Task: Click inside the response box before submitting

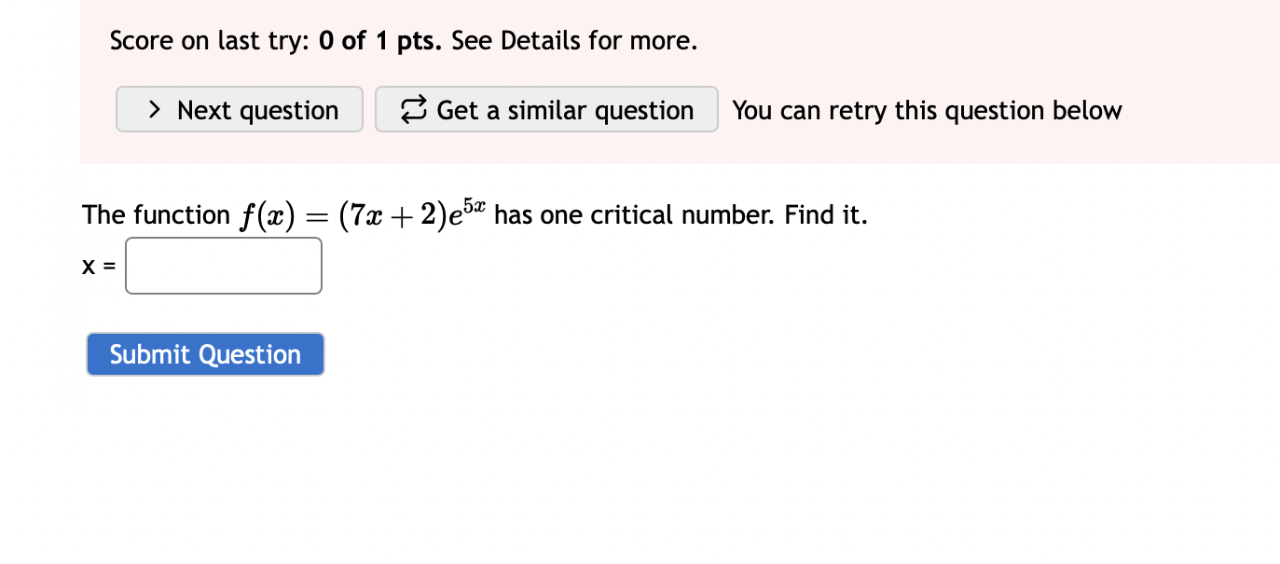Action: tap(223, 266)
